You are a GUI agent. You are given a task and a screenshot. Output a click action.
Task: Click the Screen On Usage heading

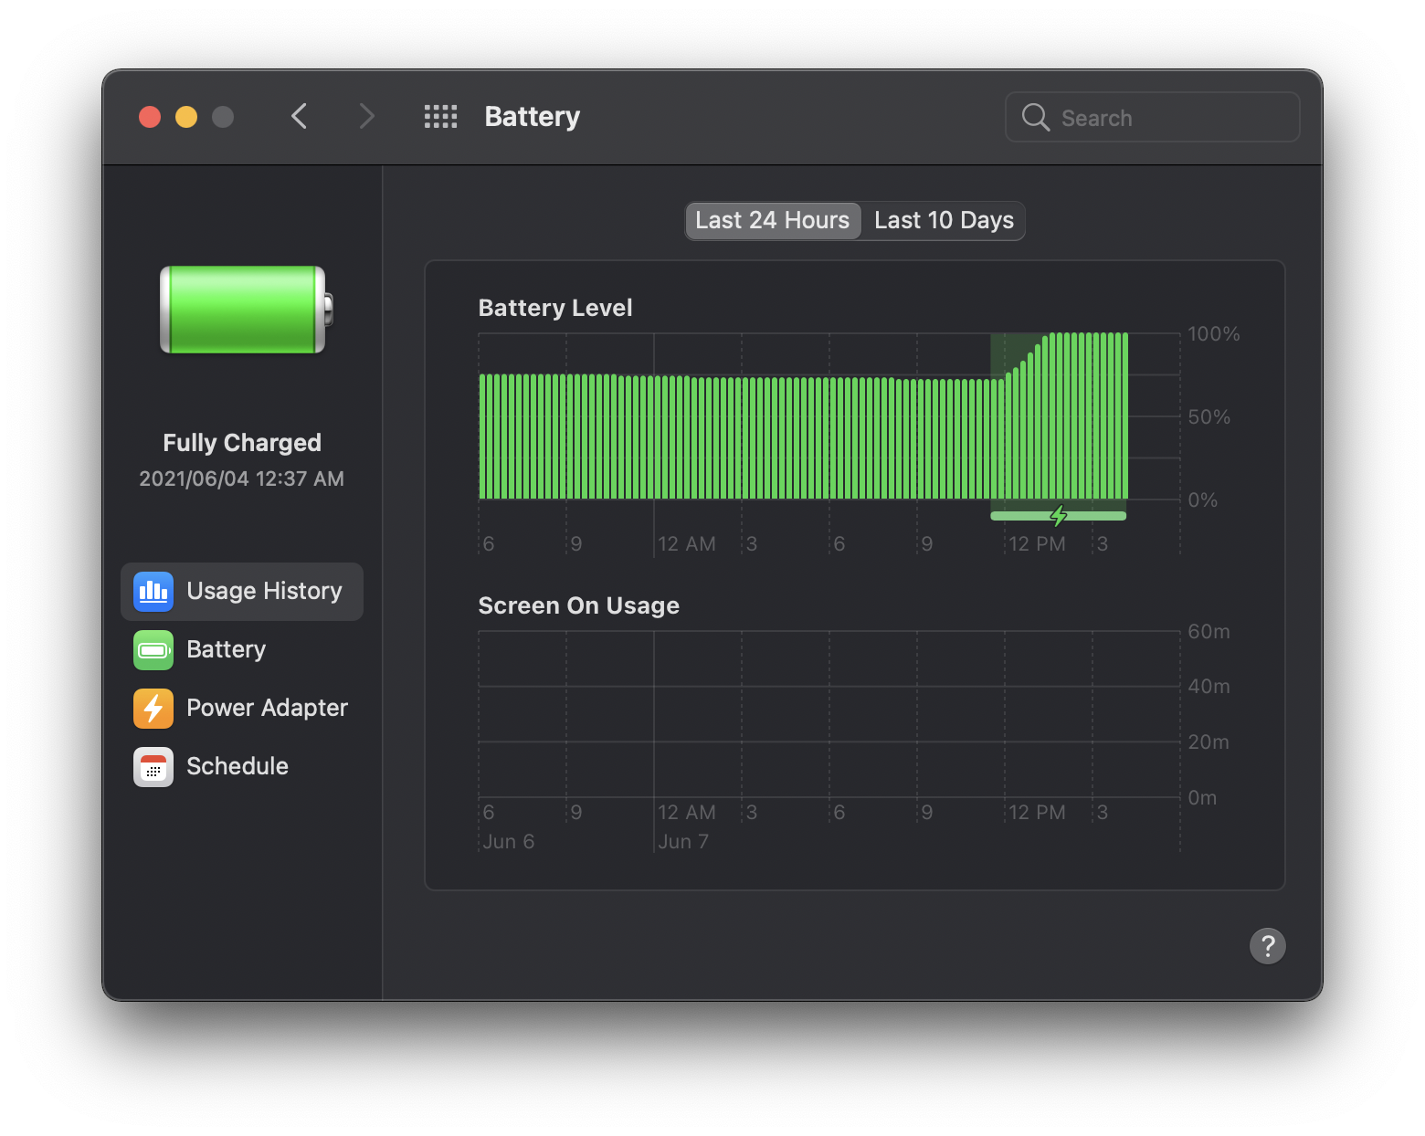point(579,605)
